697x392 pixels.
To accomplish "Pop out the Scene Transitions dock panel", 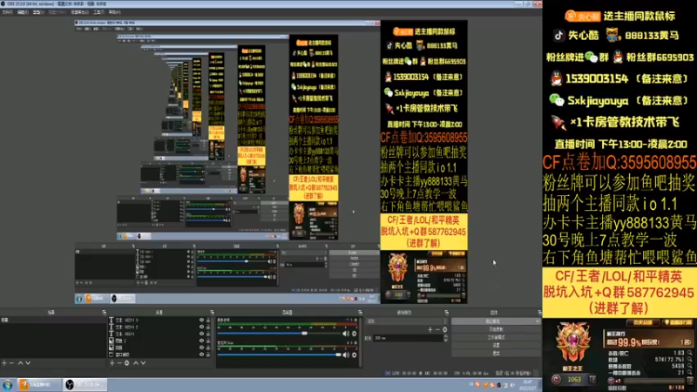I will pos(446,313).
